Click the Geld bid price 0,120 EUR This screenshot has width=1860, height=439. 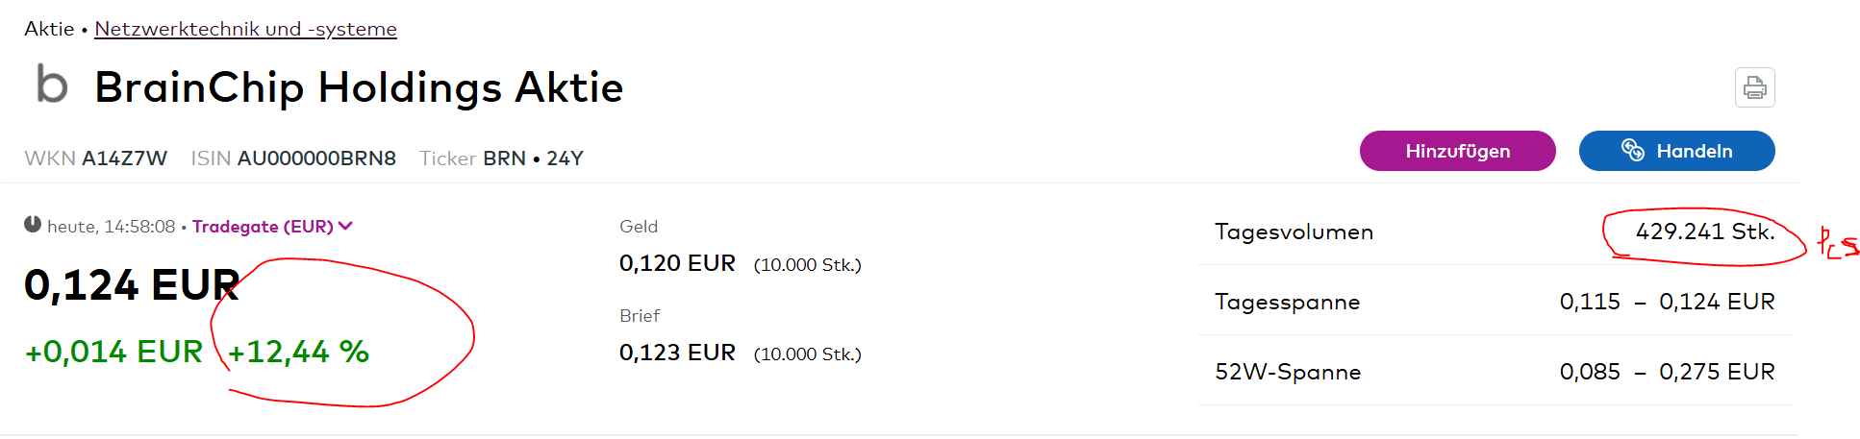(x=677, y=263)
